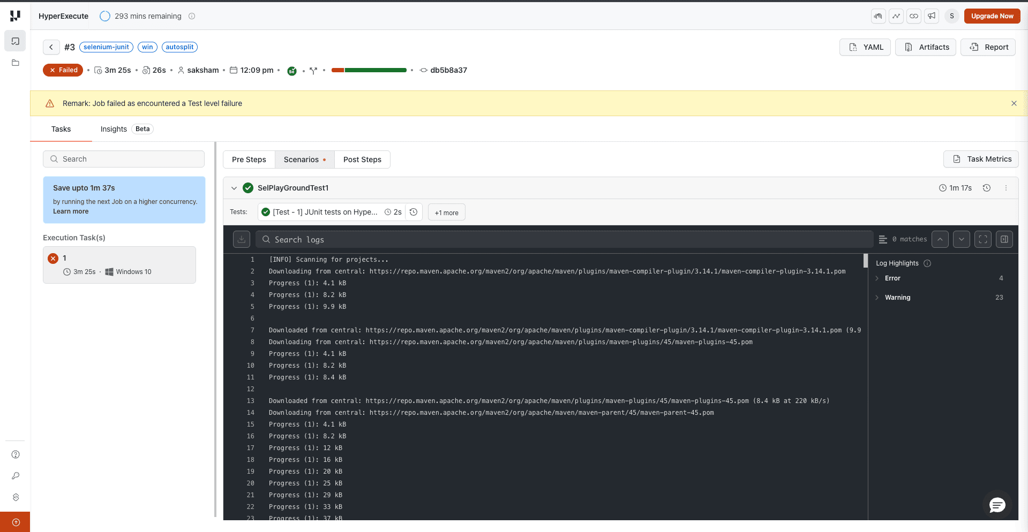Open the user avatar labeled S
The width and height of the screenshot is (1028, 532).
(952, 16)
